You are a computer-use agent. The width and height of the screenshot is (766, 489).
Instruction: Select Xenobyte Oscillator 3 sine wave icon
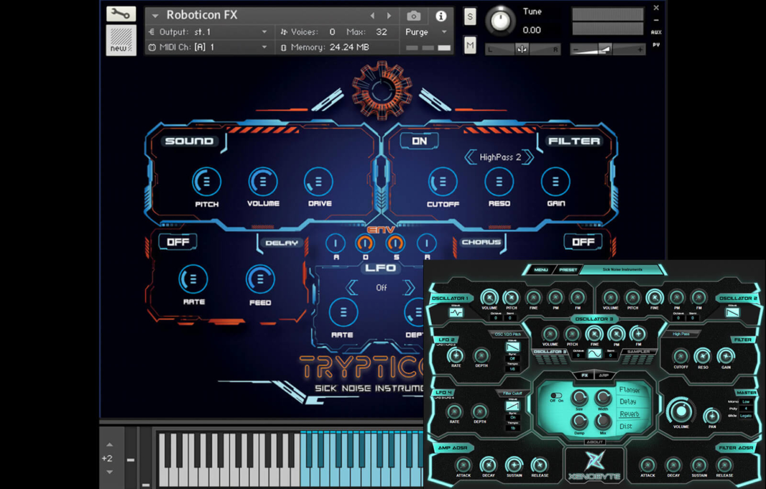tap(594, 354)
